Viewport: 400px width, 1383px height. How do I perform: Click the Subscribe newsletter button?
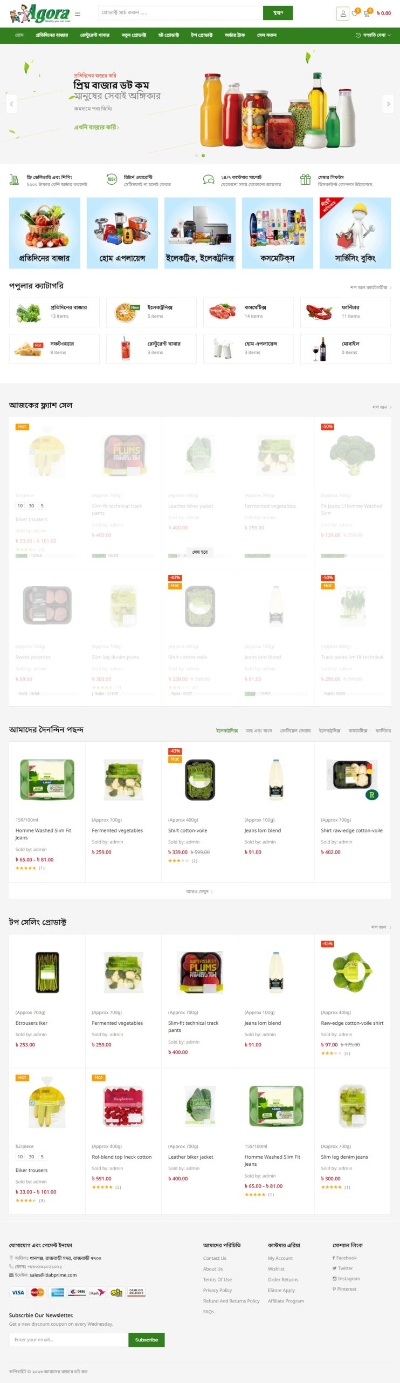[x=147, y=1340]
